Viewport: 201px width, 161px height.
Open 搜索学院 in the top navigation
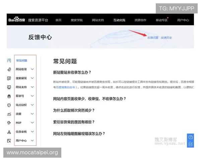click(77, 20)
